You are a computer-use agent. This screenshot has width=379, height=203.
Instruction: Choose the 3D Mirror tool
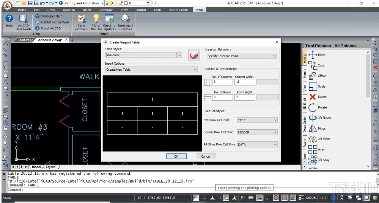pyautogui.click(x=319, y=139)
